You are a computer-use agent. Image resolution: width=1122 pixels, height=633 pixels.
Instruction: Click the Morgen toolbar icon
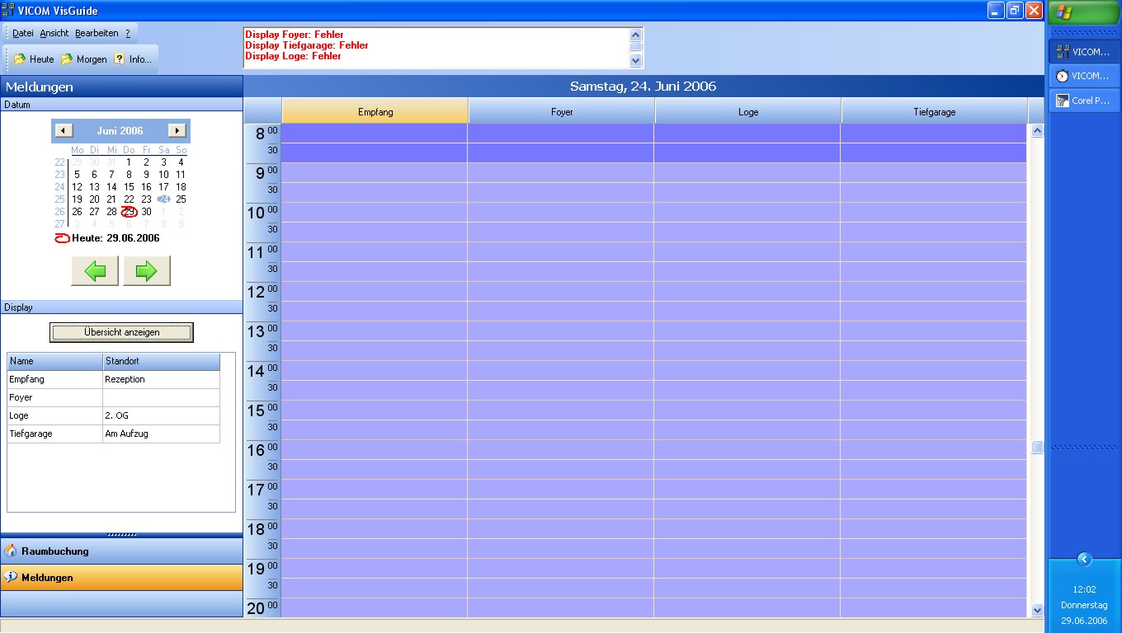[x=67, y=59]
